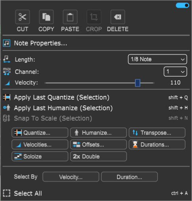The height and width of the screenshot is (201, 192).
Task: Click Select By Velocity button
Action: (x=71, y=177)
